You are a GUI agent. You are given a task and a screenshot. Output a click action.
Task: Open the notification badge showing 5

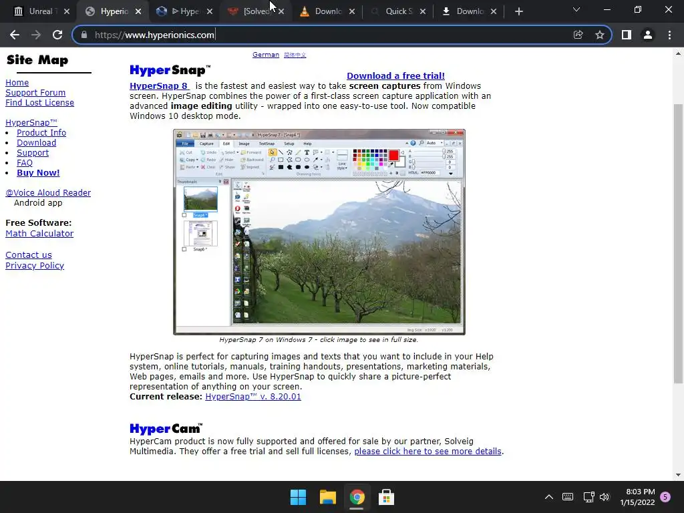665,497
